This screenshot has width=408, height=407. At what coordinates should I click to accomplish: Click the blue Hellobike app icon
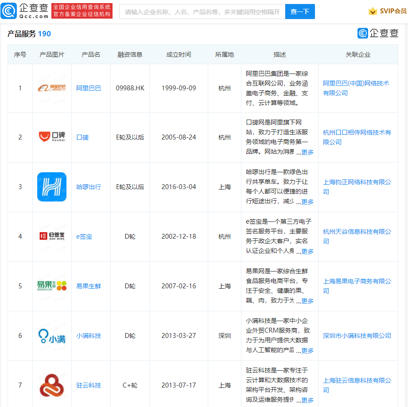click(x=52, y=187)
